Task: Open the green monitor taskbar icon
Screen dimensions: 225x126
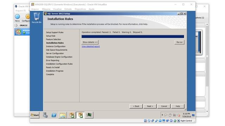Action: (x=89, y=115)
